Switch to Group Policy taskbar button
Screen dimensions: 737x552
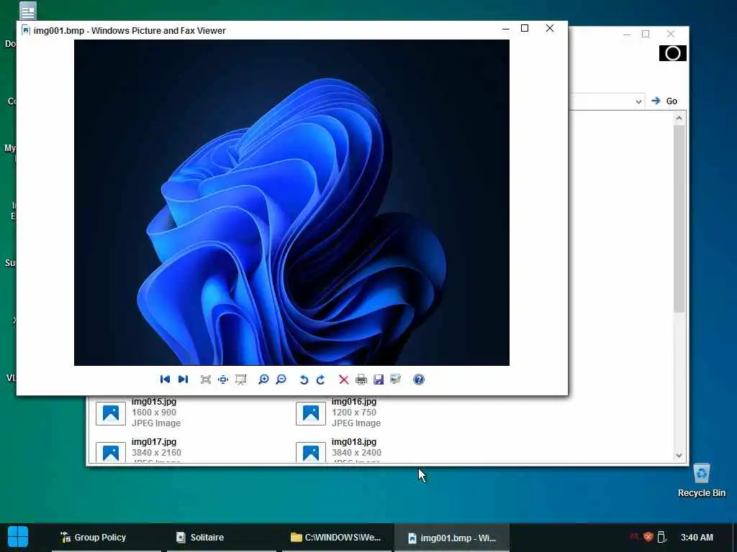pyautogui.click(x=107, y=538)
